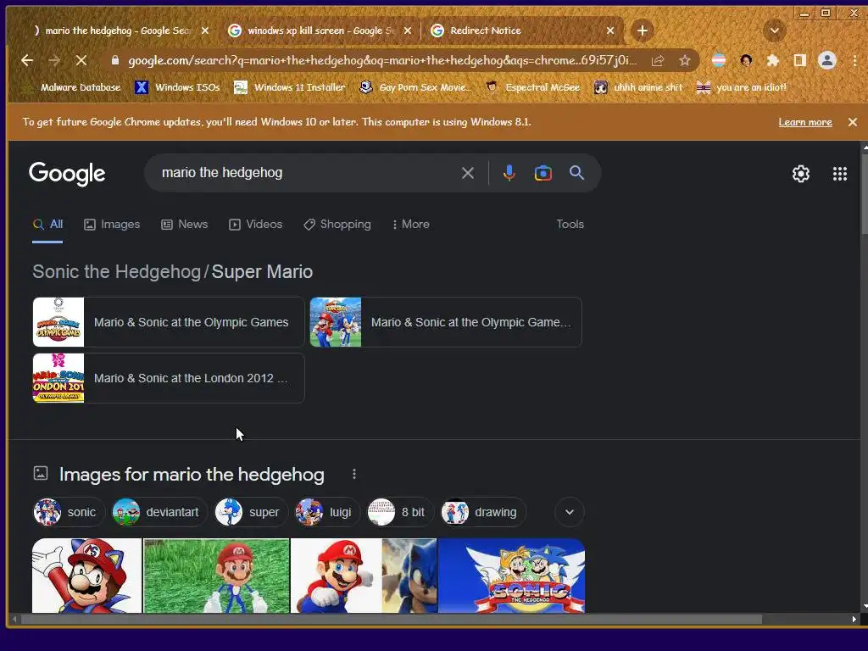Viewport: 868px width, 651px height.
Task: Open the Chrome profile avatar
Action: (827, 60)
